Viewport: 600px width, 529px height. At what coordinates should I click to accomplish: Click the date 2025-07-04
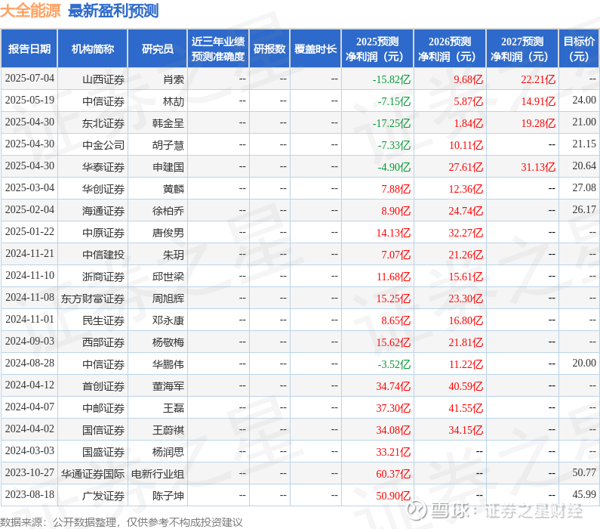coord(29,79)
